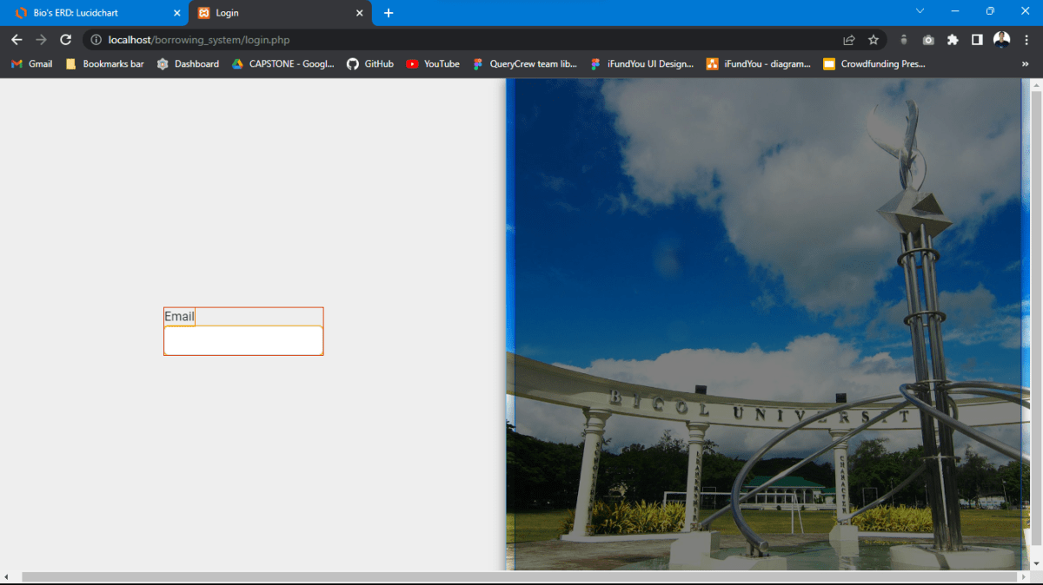Open the YouTube bookmark
1043x585 pixels.
click(433, 63)
